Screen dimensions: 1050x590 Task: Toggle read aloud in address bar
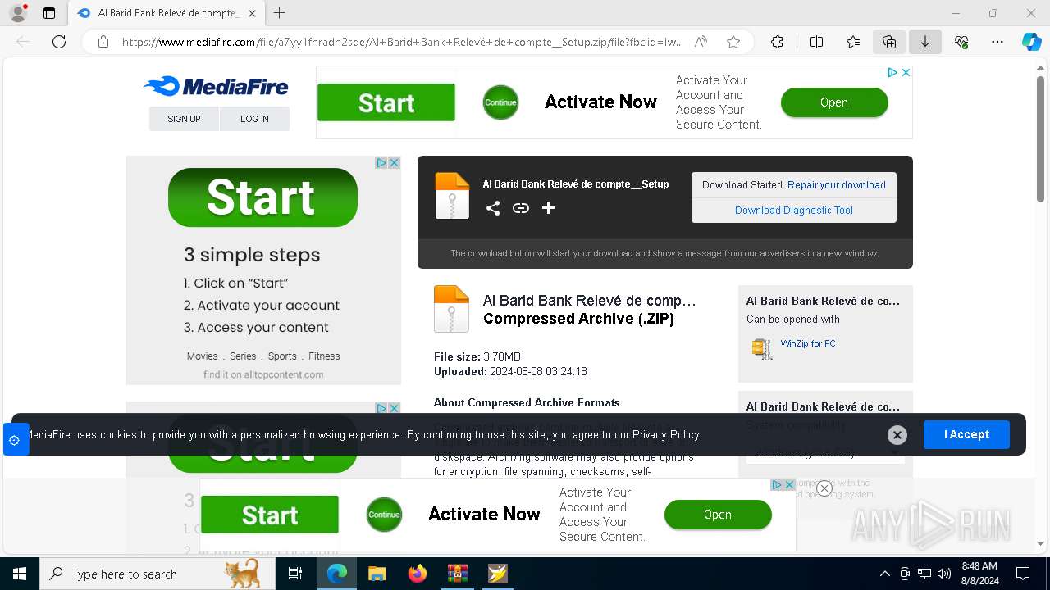[701, 42]
